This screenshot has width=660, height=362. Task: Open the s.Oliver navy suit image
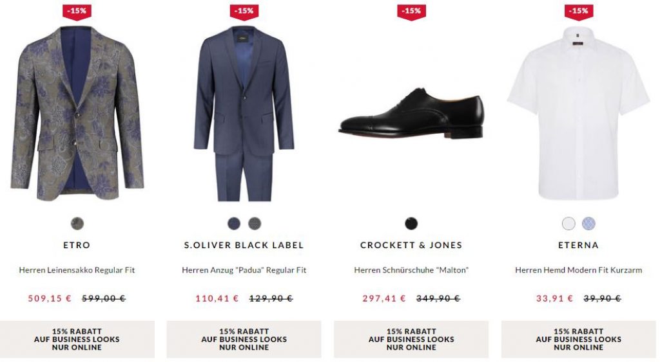[244, 113]
